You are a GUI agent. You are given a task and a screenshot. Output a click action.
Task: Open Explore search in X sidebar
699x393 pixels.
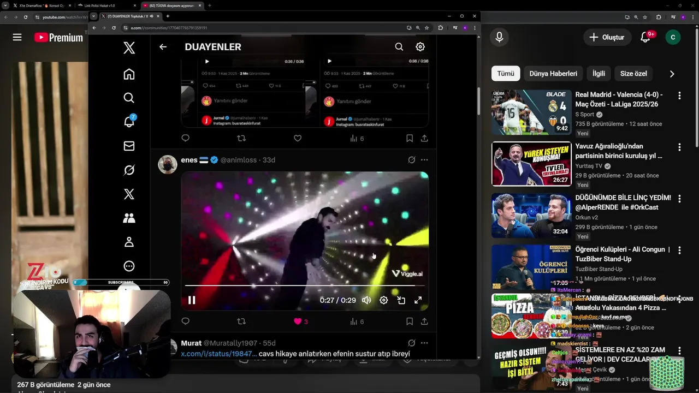[x=129, y=98]
